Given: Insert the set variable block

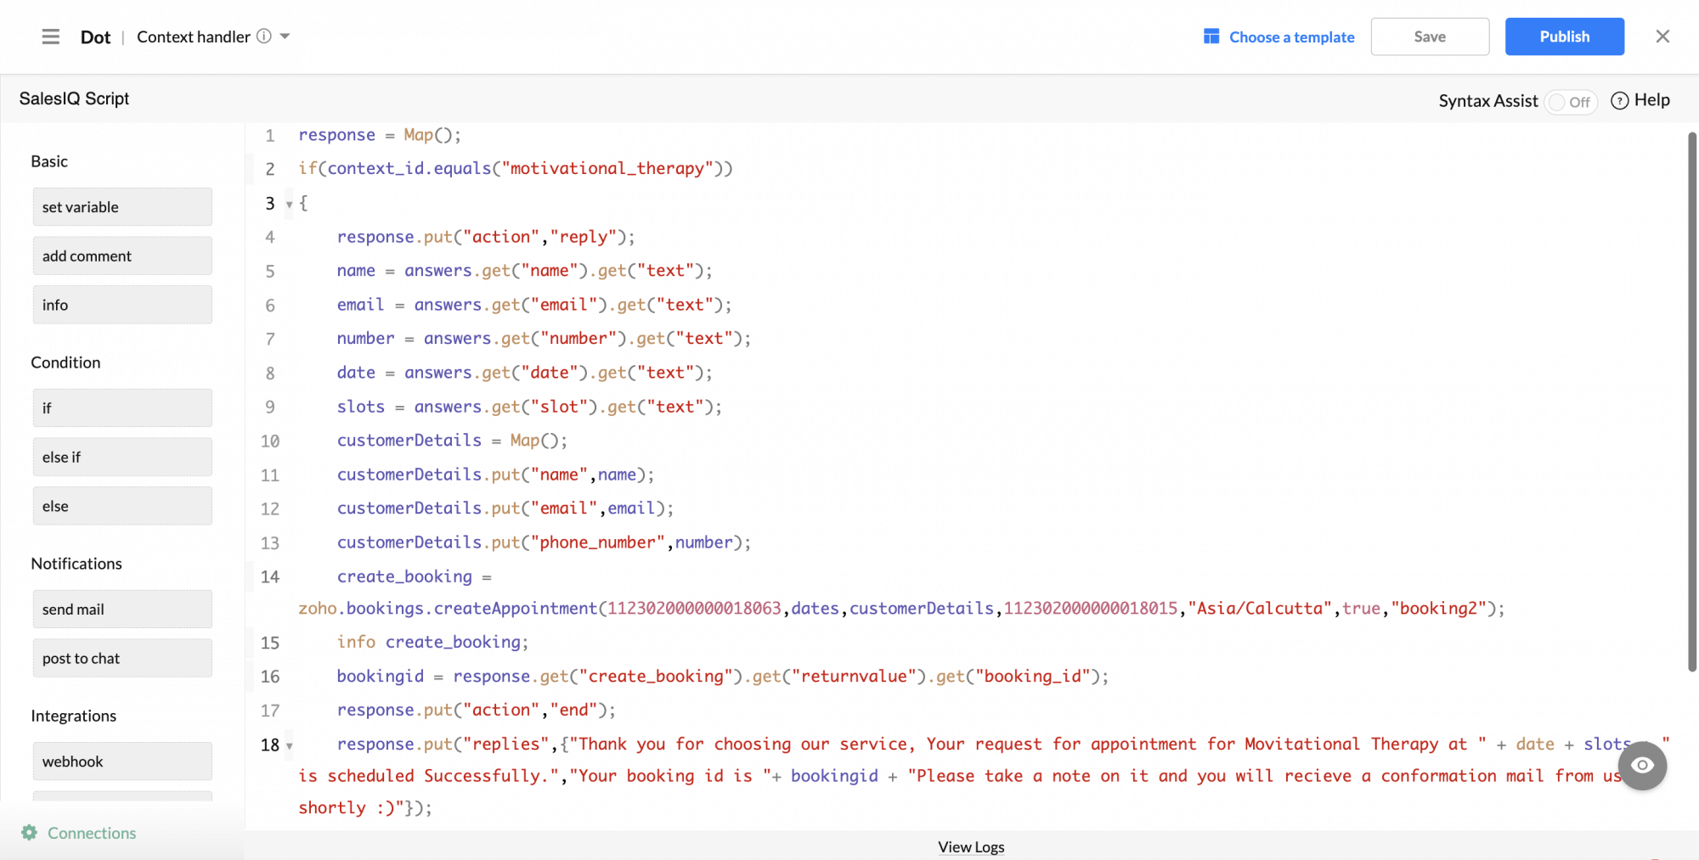Looking at the screenshot, I should click(122, 207).
